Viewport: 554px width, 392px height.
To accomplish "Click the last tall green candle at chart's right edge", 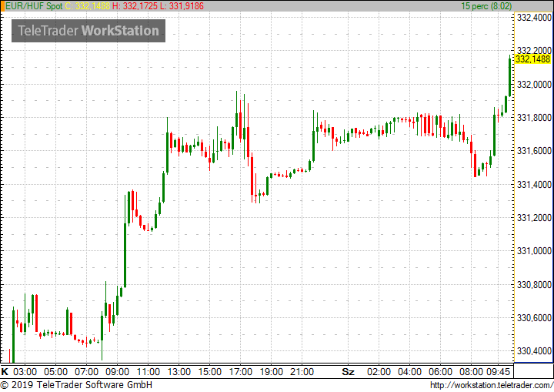I will 509,77.
